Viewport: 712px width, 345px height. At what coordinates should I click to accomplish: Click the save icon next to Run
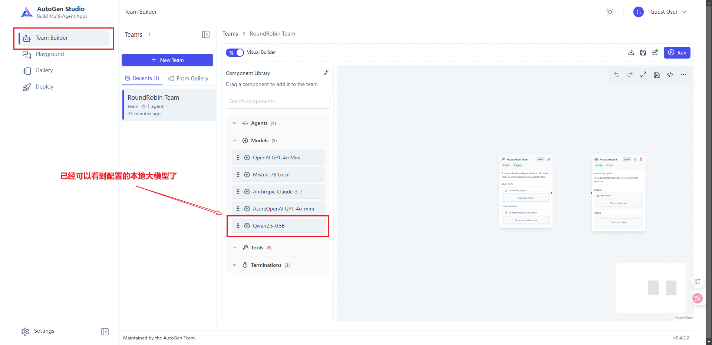(643, 53)
